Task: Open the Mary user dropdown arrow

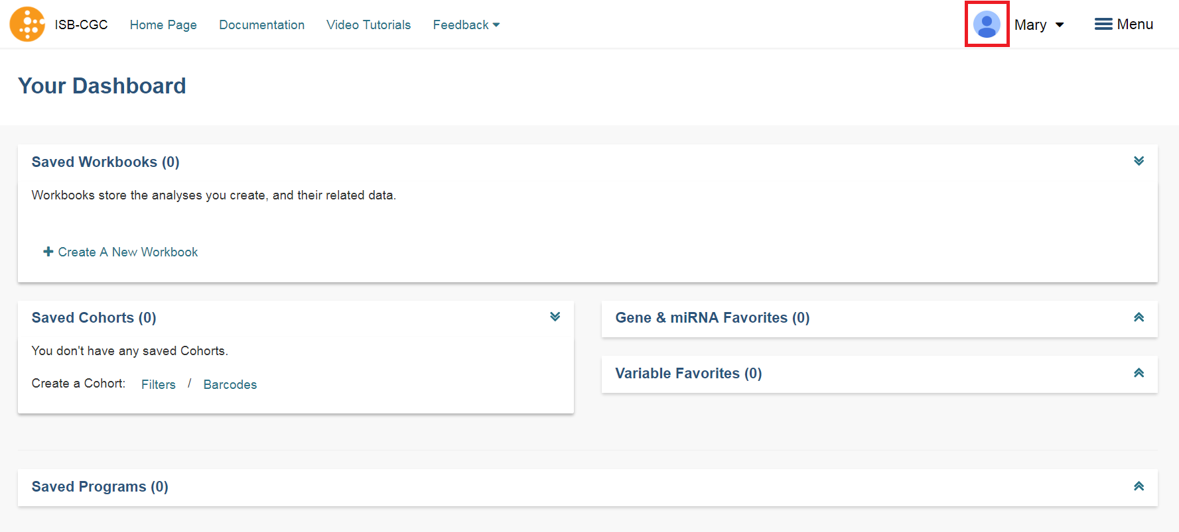Action: click(x=1060, y=25)
